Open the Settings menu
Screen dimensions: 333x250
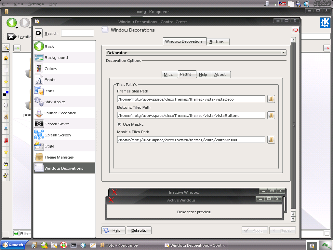coord(36,4)
